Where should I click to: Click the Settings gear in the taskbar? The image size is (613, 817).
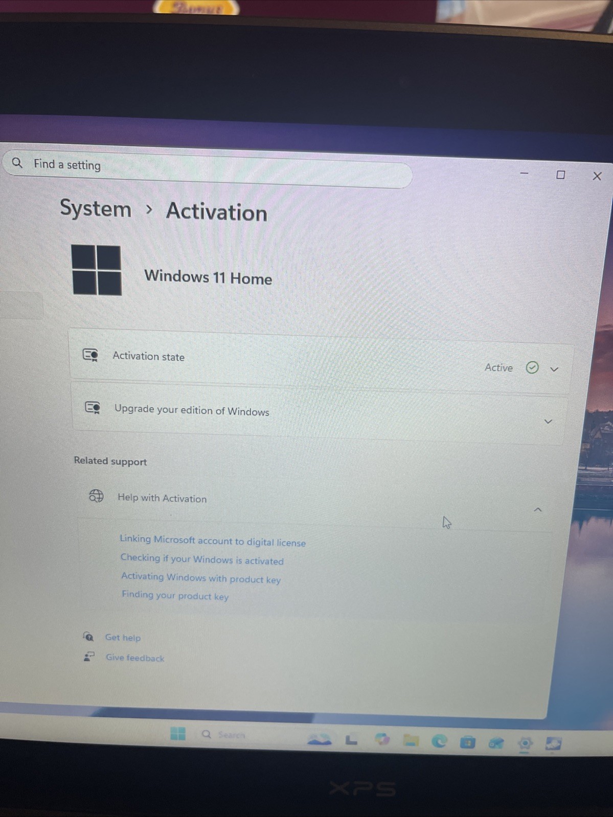click(x=525, y=744)
